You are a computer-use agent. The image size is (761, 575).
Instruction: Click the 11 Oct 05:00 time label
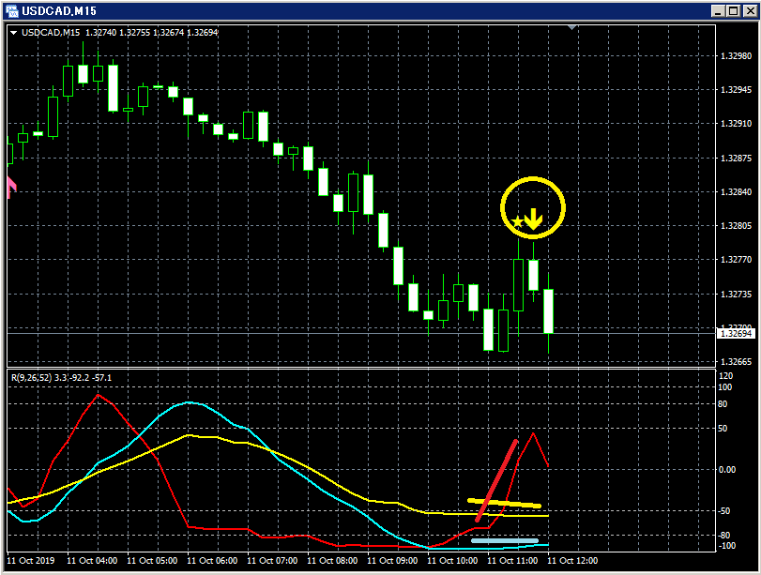point(152,561)
